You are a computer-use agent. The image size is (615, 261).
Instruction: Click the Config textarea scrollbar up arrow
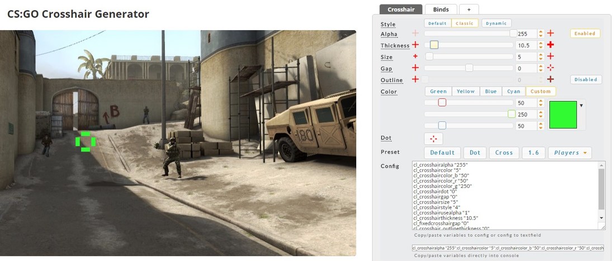602,165
